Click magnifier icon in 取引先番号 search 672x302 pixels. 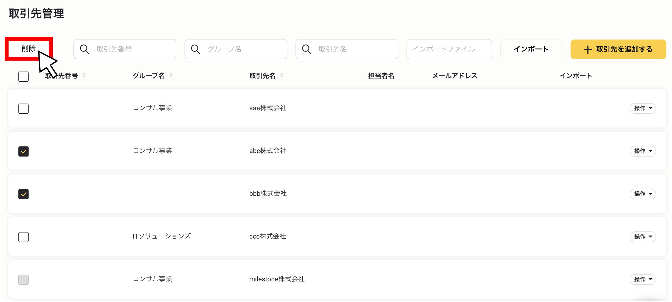point(84,49)
